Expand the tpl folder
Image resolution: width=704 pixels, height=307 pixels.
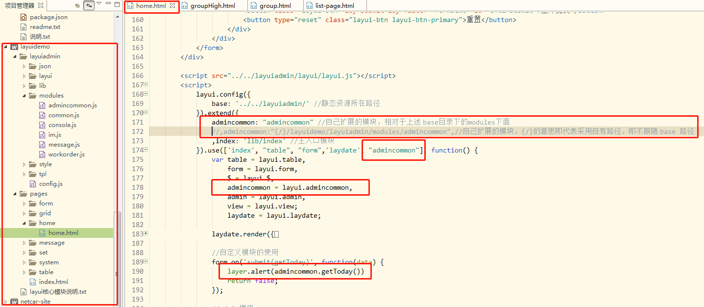[24, 174]
